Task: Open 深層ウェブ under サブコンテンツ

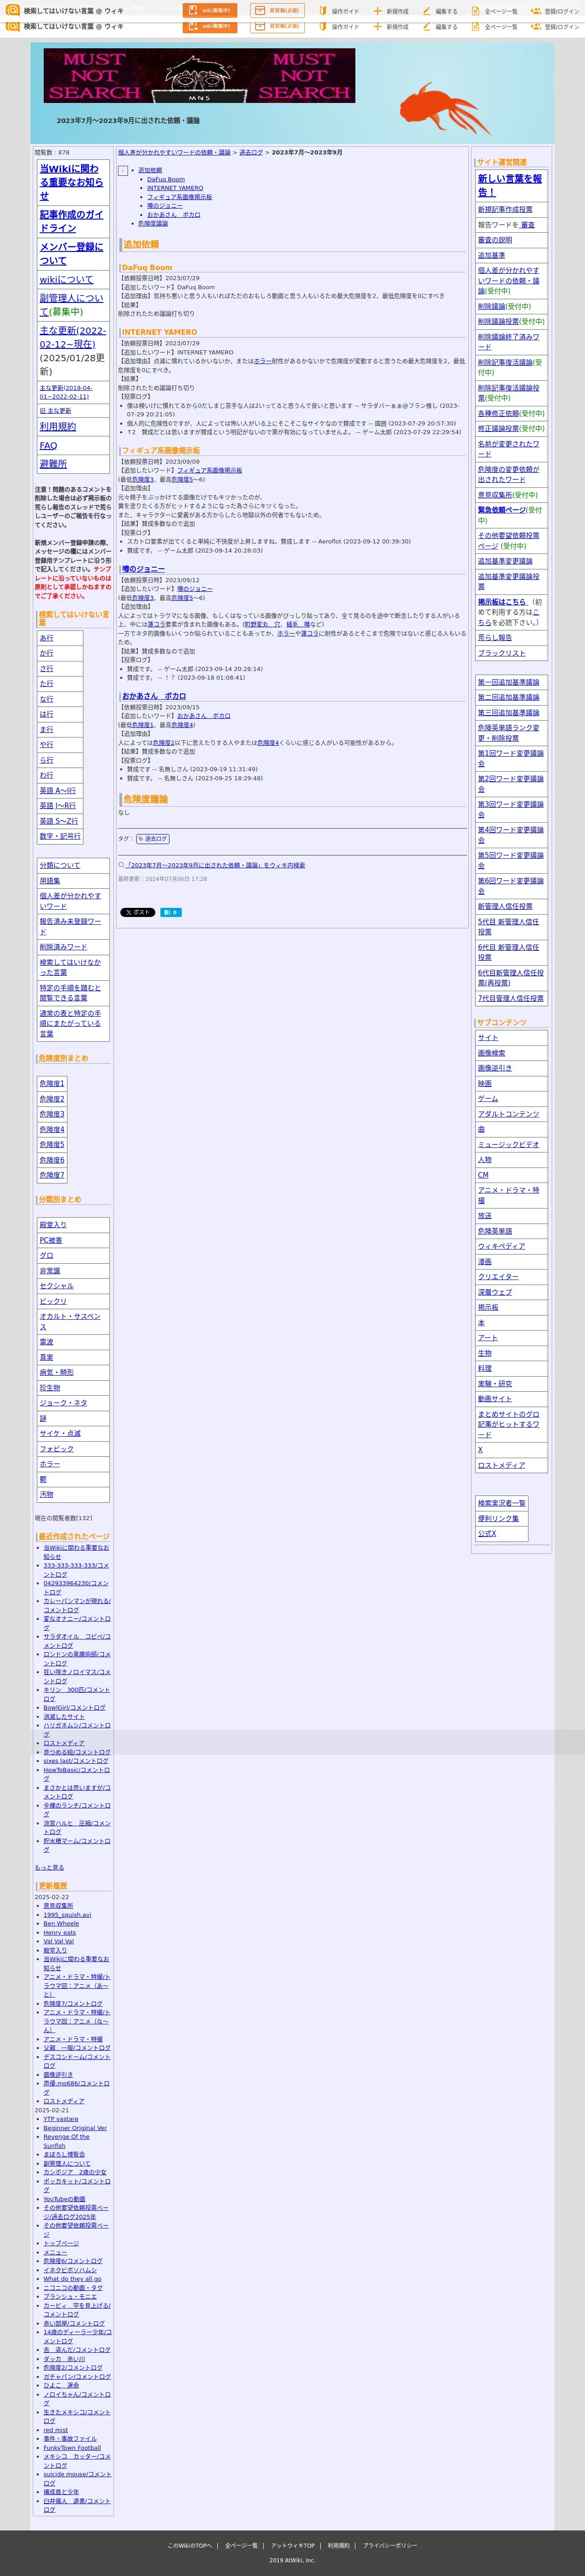Action: pyautogui.click(x=494, y=1292)
